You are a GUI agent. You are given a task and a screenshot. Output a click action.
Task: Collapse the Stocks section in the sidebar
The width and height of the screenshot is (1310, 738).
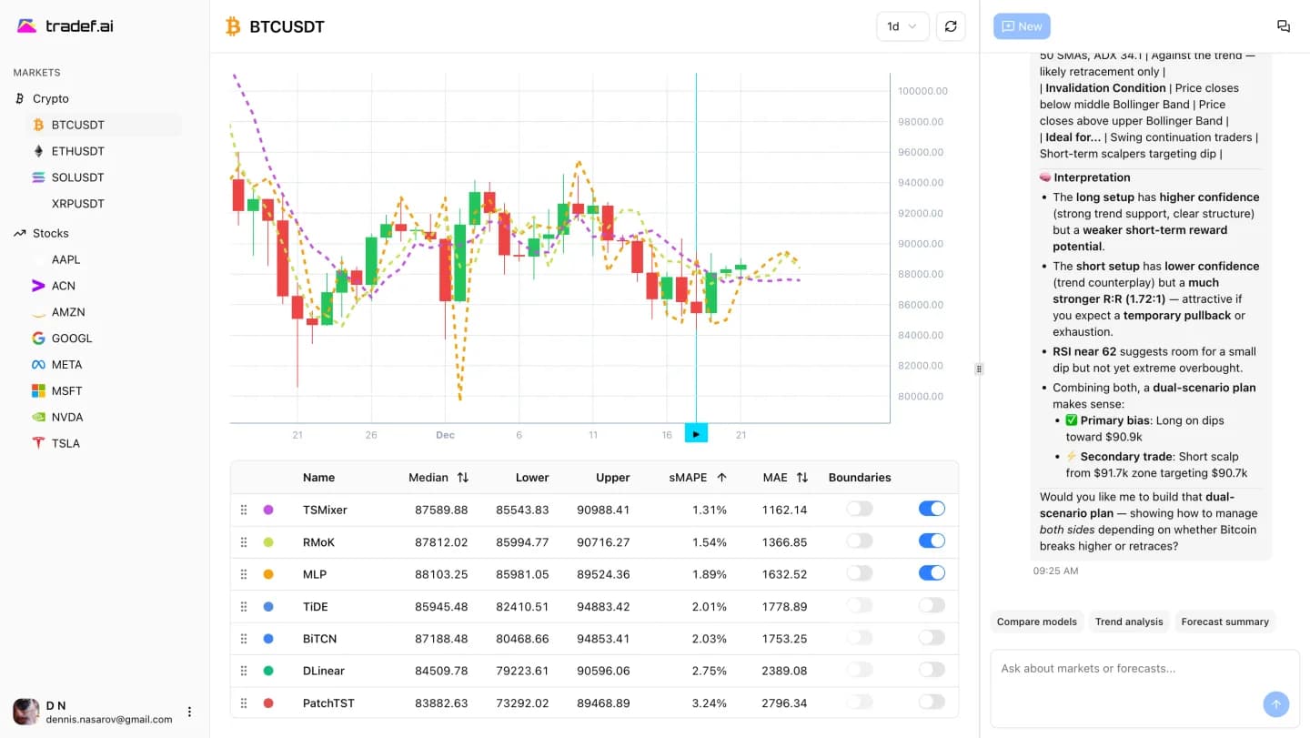click(50, 233)
